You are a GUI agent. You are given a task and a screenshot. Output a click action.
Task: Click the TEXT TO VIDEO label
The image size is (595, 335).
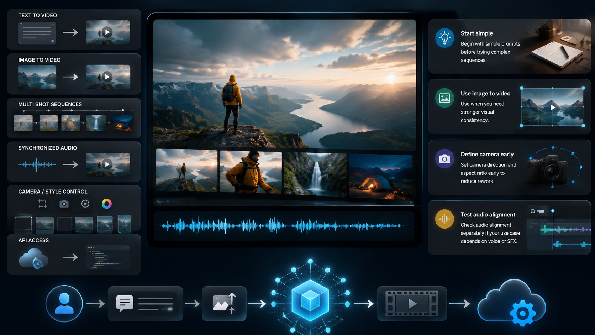click(x=38, y=15)
